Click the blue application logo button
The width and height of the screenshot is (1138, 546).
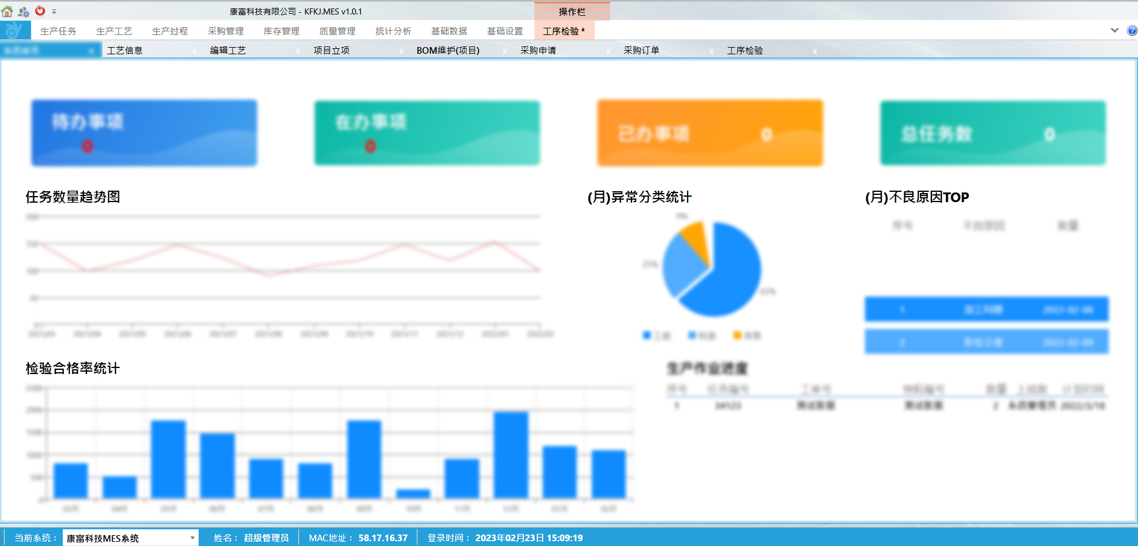click(x=12, y=30)
